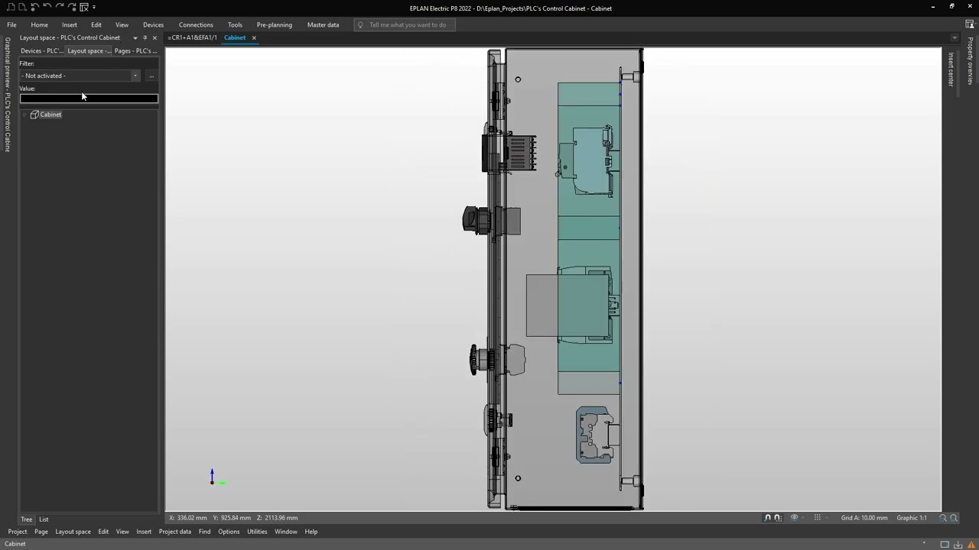
Task: Open the Edit ribbon tab
Action: click(x=96, y=24)
